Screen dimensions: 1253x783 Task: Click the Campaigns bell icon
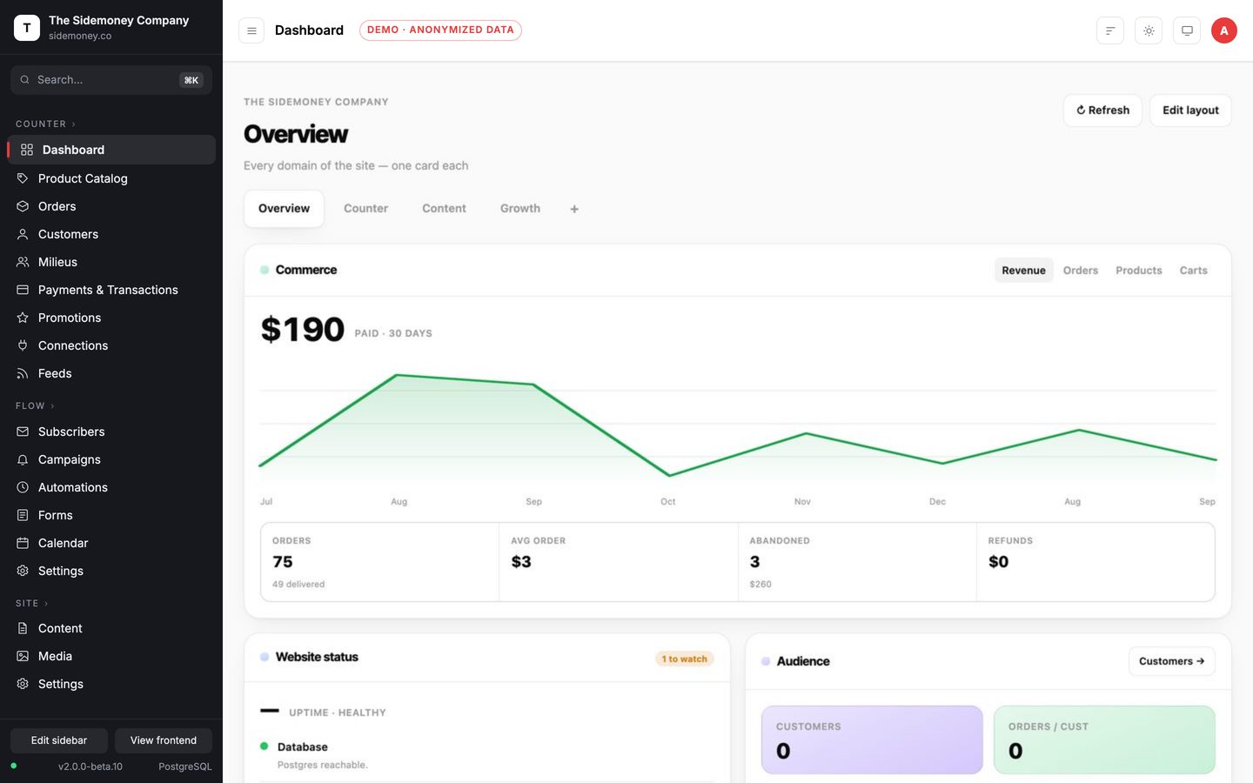pos(23,459)
